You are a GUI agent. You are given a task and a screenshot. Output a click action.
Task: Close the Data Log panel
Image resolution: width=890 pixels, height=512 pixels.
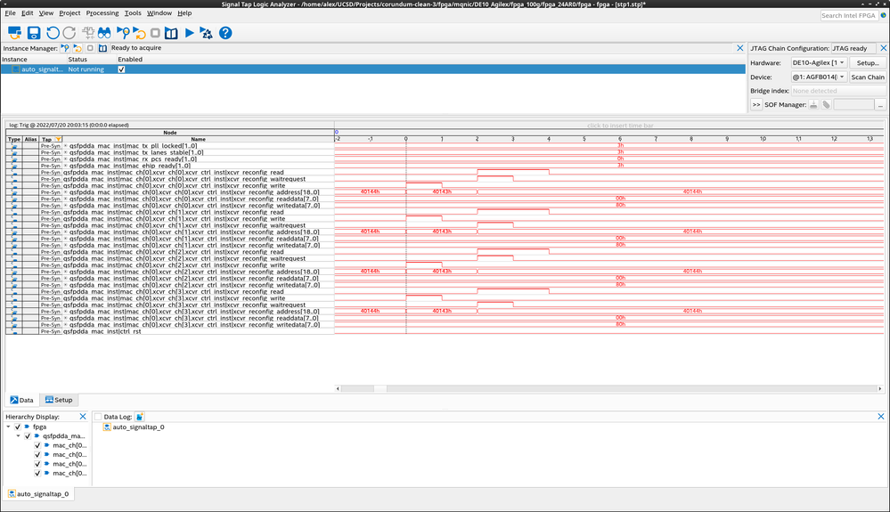[x=881, y=417]
